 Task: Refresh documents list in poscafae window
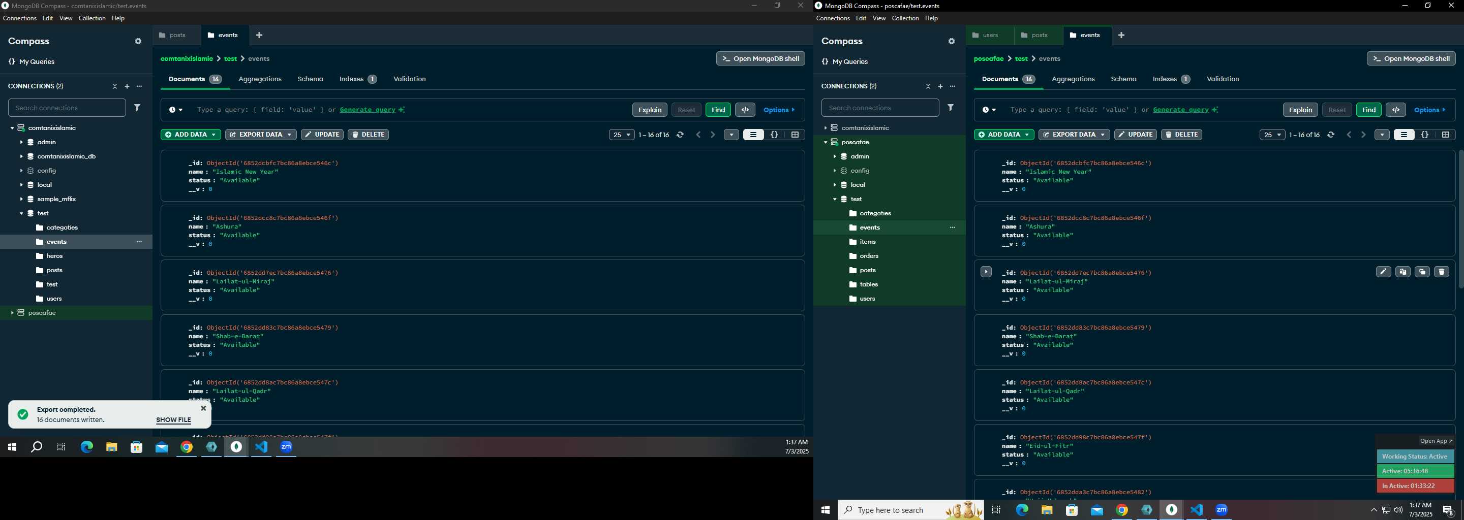click(1331, 135)
